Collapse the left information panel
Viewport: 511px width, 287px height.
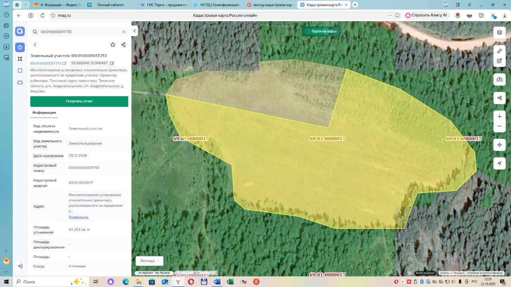pyautogui.click(x=135, y=31)
